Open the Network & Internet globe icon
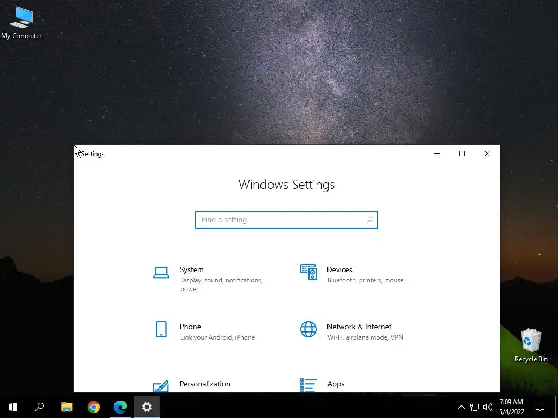Image resolution: width=558 pixels, height=418 pixels. point(308,329)
